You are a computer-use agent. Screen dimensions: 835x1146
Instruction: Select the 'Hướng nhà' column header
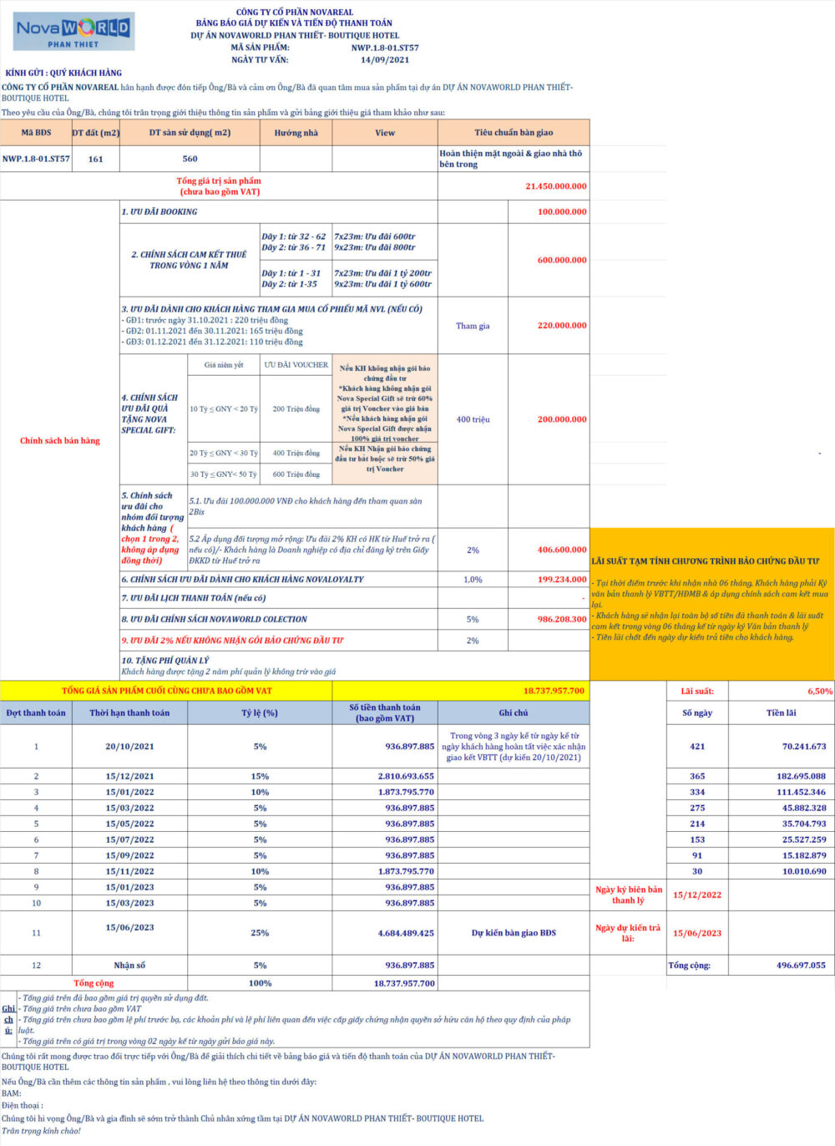(296, 133)
